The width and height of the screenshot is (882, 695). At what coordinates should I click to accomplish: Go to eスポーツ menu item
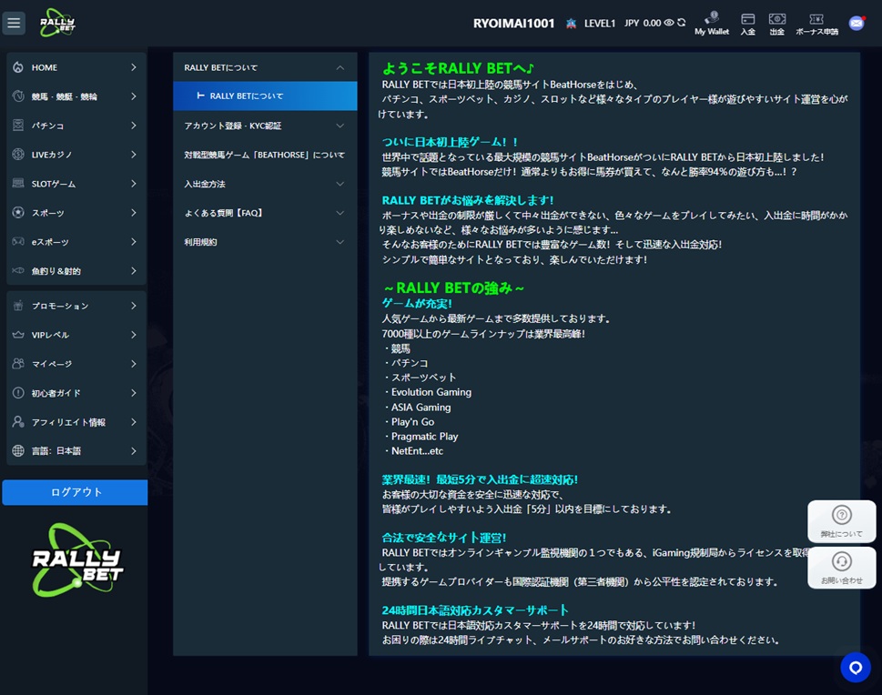tap(76, 242)
